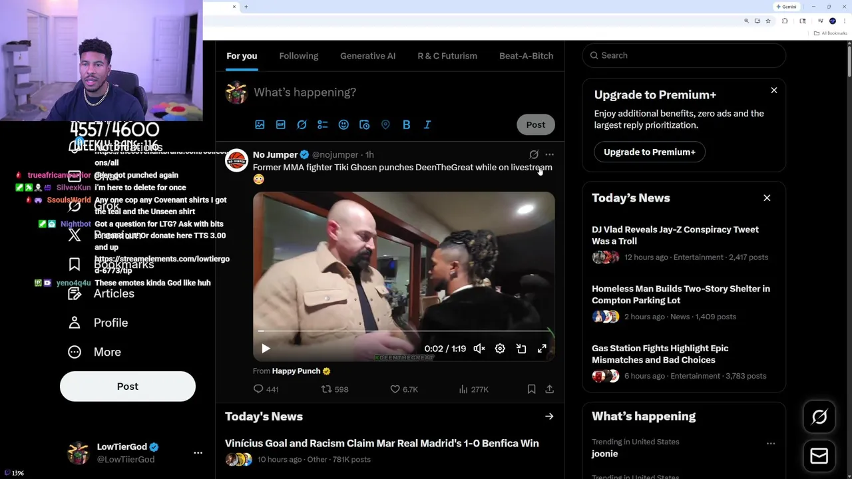Open browser zoom magnifier icon

(x=746, y=21)
